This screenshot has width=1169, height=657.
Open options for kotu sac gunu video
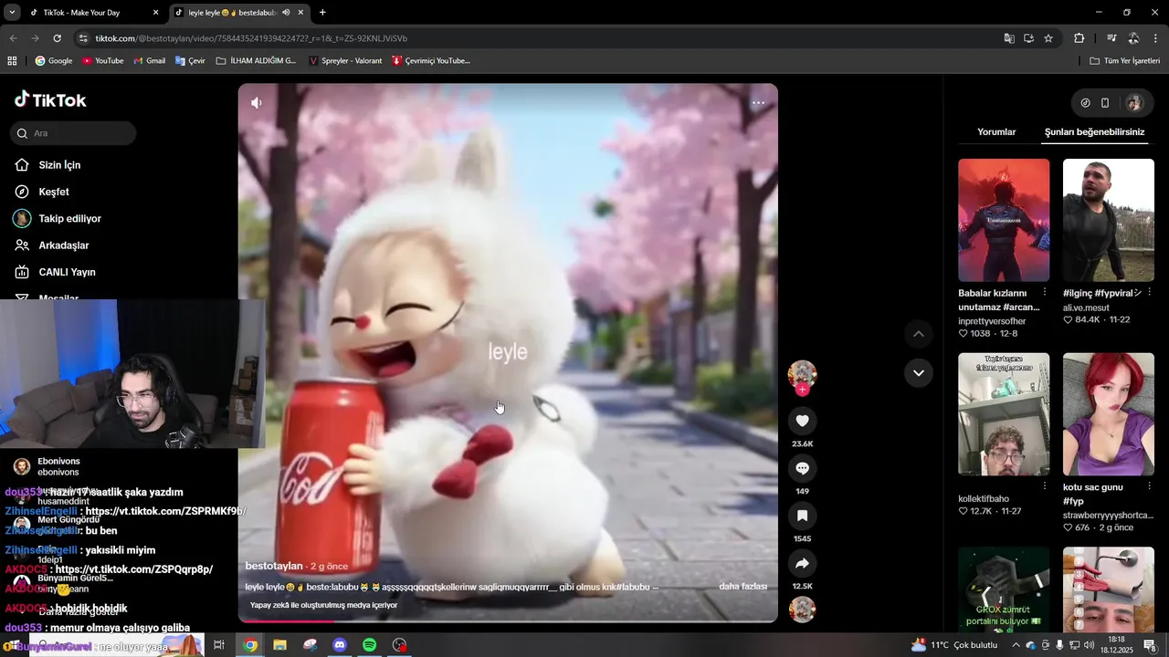click(1149, 486)
